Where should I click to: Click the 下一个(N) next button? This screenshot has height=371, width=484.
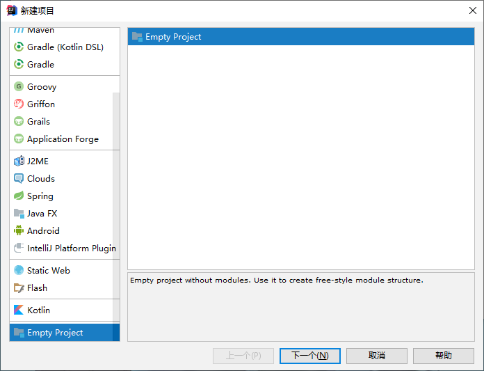310,356
